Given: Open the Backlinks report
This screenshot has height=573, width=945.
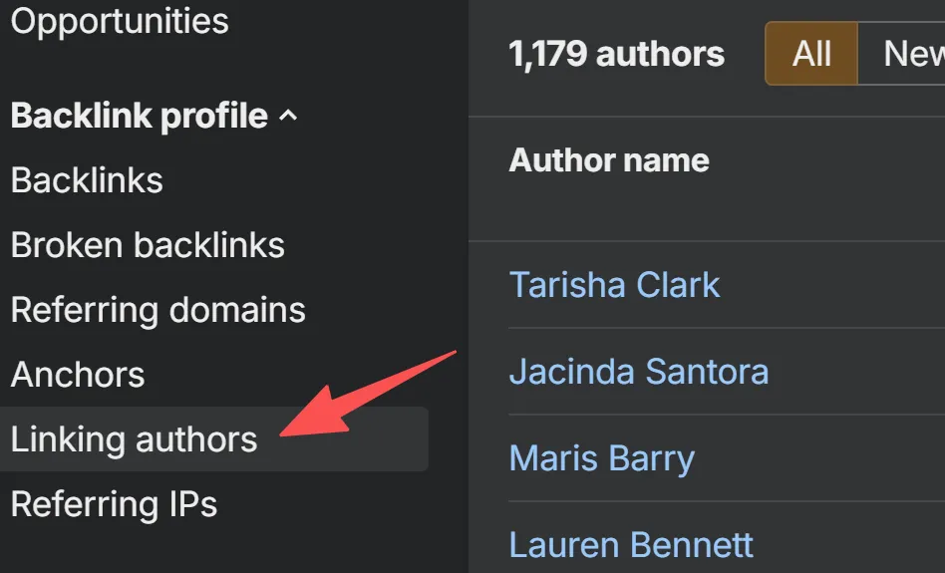Looking at the screenshot, I should pyautogui.click(x=87, y=180).
